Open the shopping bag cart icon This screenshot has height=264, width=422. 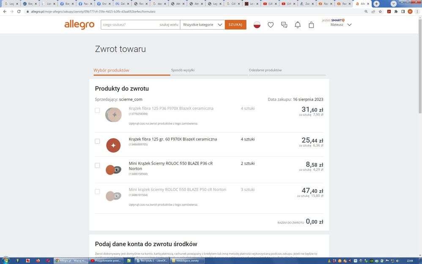311,25
